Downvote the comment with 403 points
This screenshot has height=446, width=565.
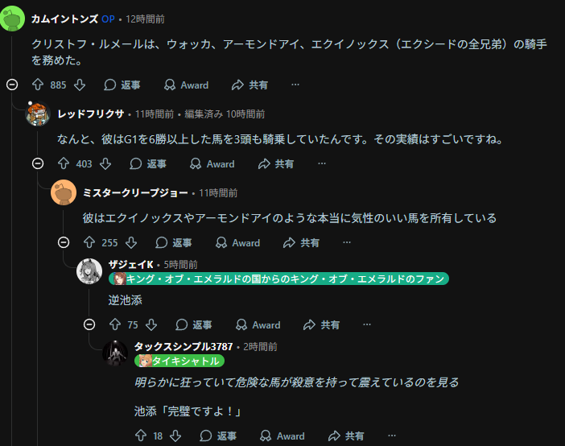[x=105, y=163]
